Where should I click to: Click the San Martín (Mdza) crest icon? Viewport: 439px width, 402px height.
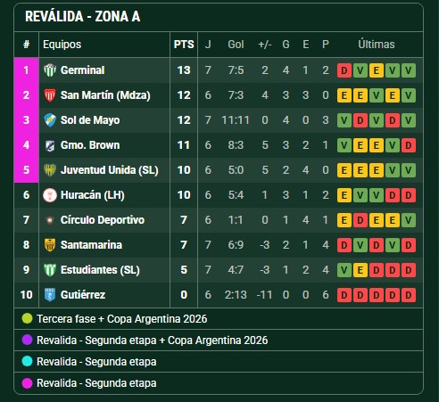(x=50, y=95)
